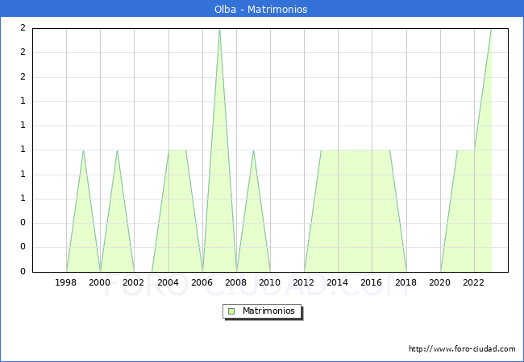Select the 2012 x-axis label

(304, 282)
